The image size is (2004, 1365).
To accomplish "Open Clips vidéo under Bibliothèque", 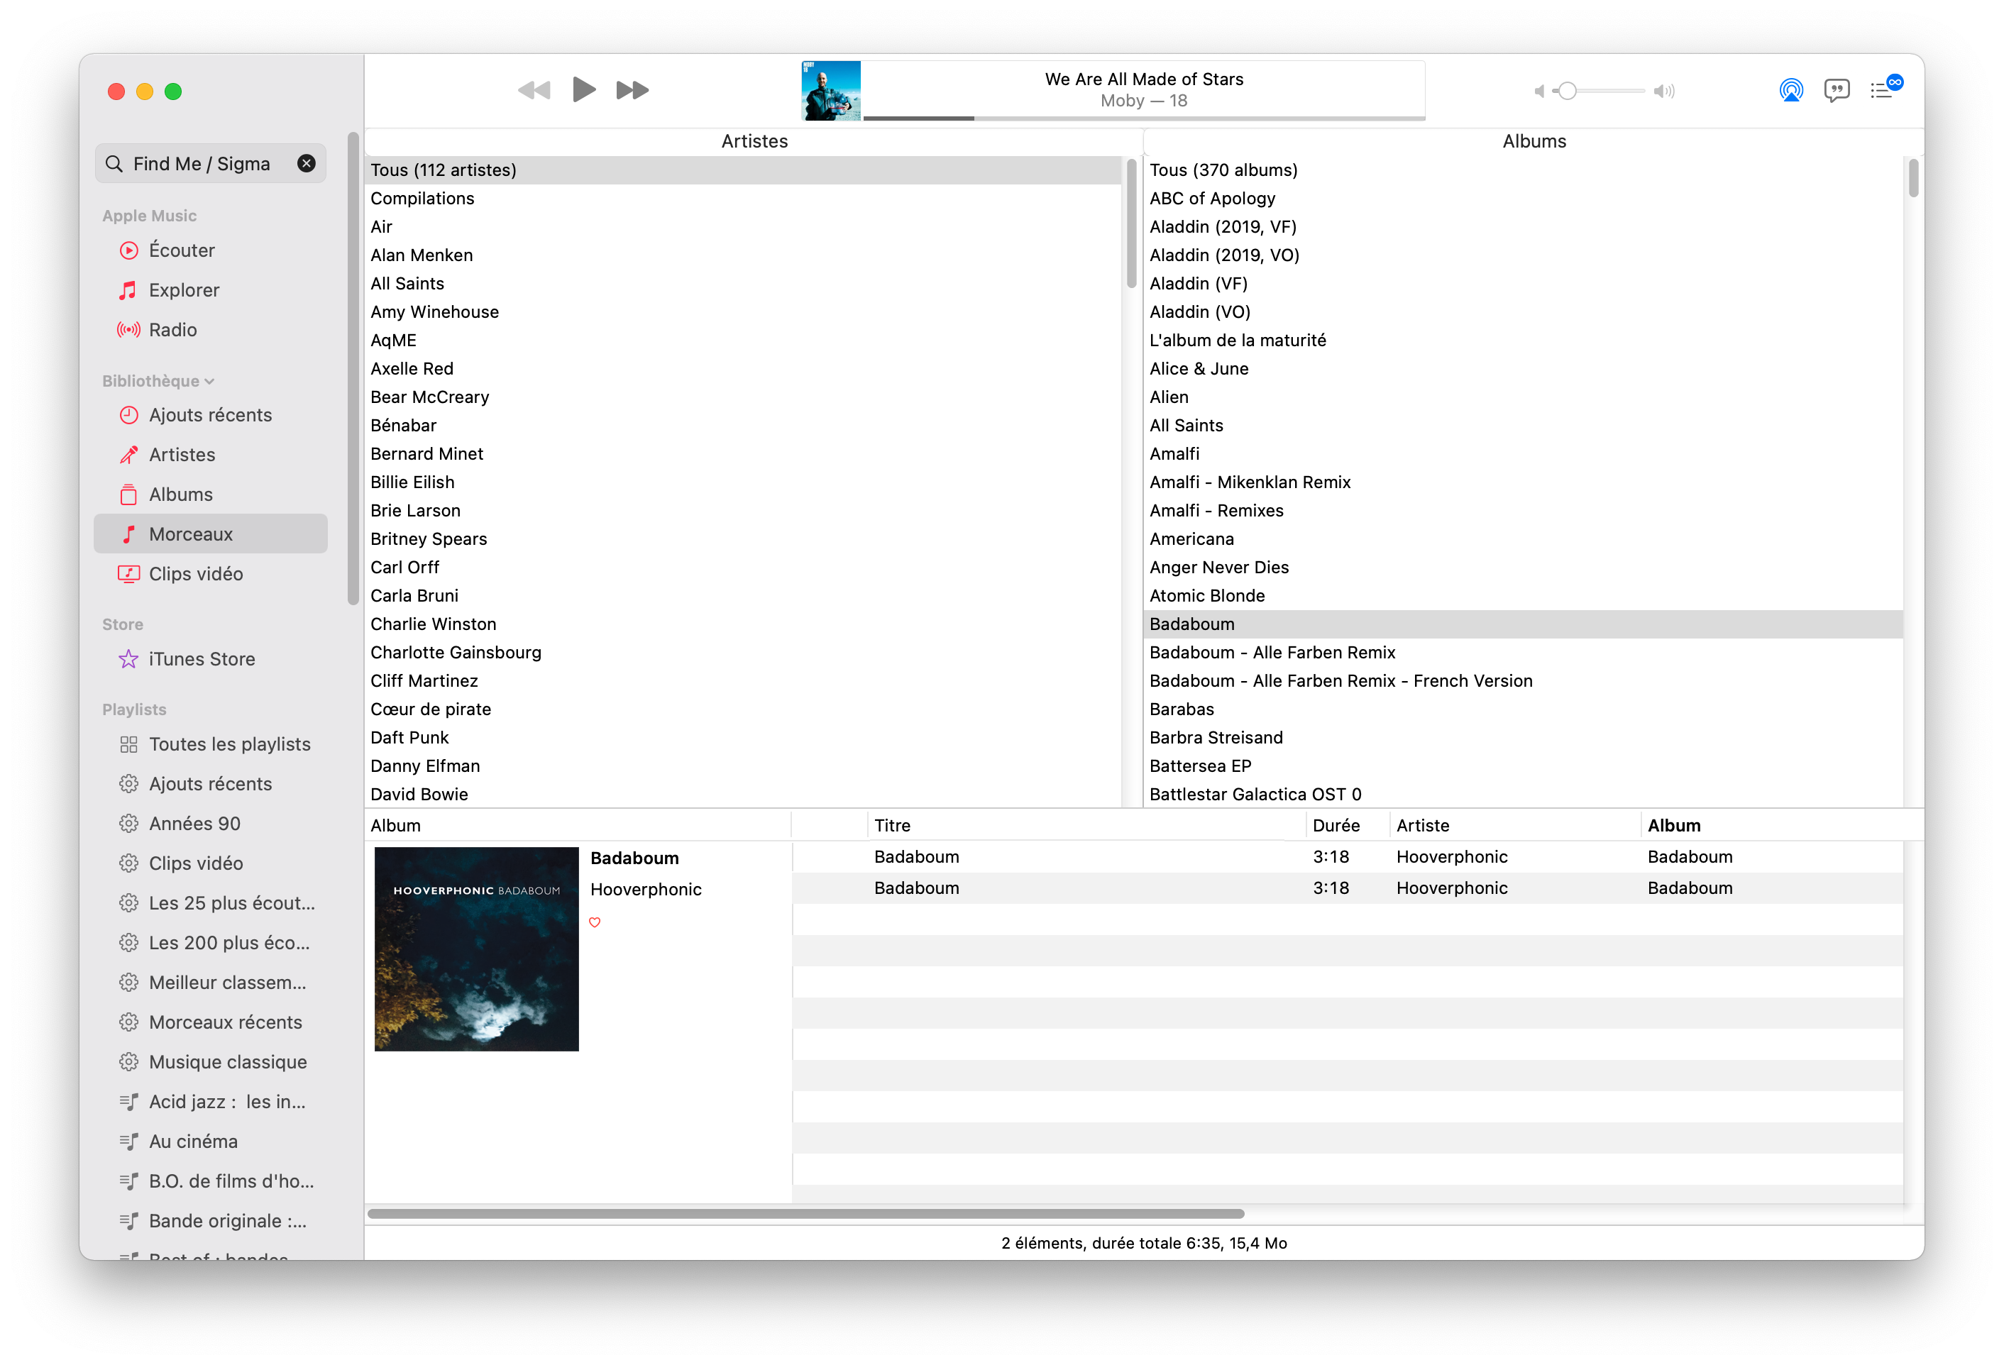I will pyautogui.click(x=211, y=573).
